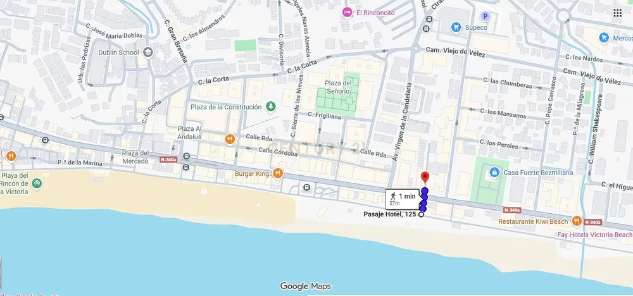Viewport: 633px width, 296px height.
Task: Click the Plaza del Señorío label
Action: 338,87
